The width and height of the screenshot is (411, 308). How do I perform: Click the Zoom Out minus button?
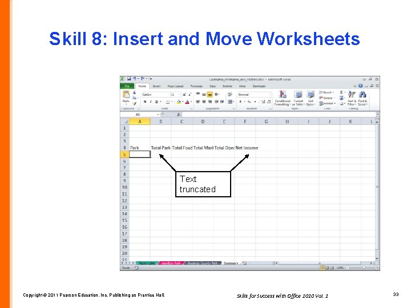[348, 268]
